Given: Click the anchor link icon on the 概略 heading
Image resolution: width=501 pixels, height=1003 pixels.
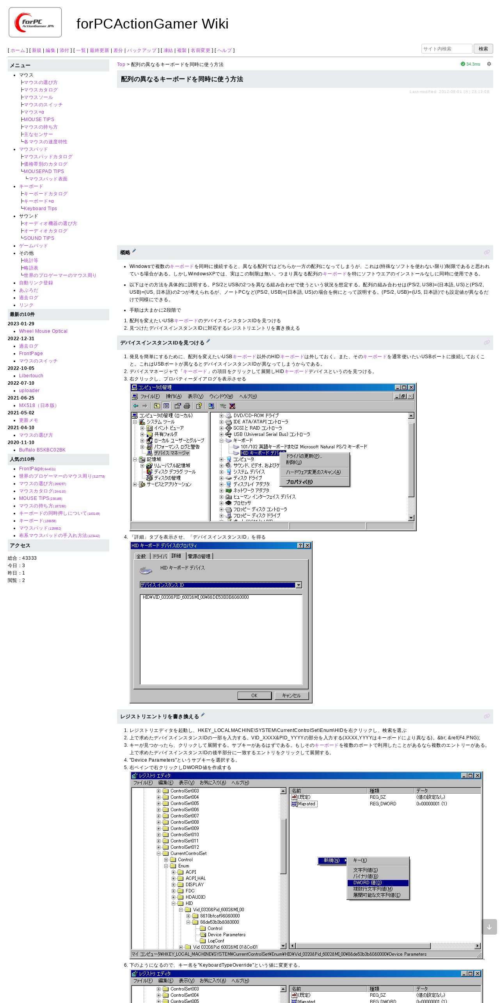Looking at the screenshot, I should tap(487, 252).
